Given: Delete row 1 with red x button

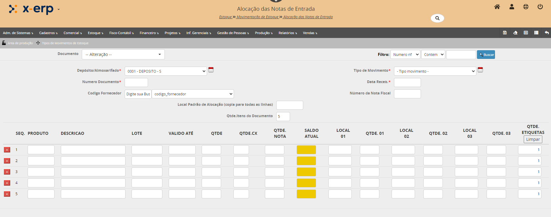Looking at the screenshot, I should 7,150.
